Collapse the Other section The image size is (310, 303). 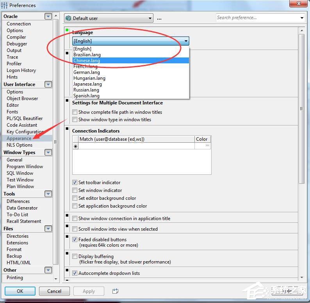click(x=48, y=270)
